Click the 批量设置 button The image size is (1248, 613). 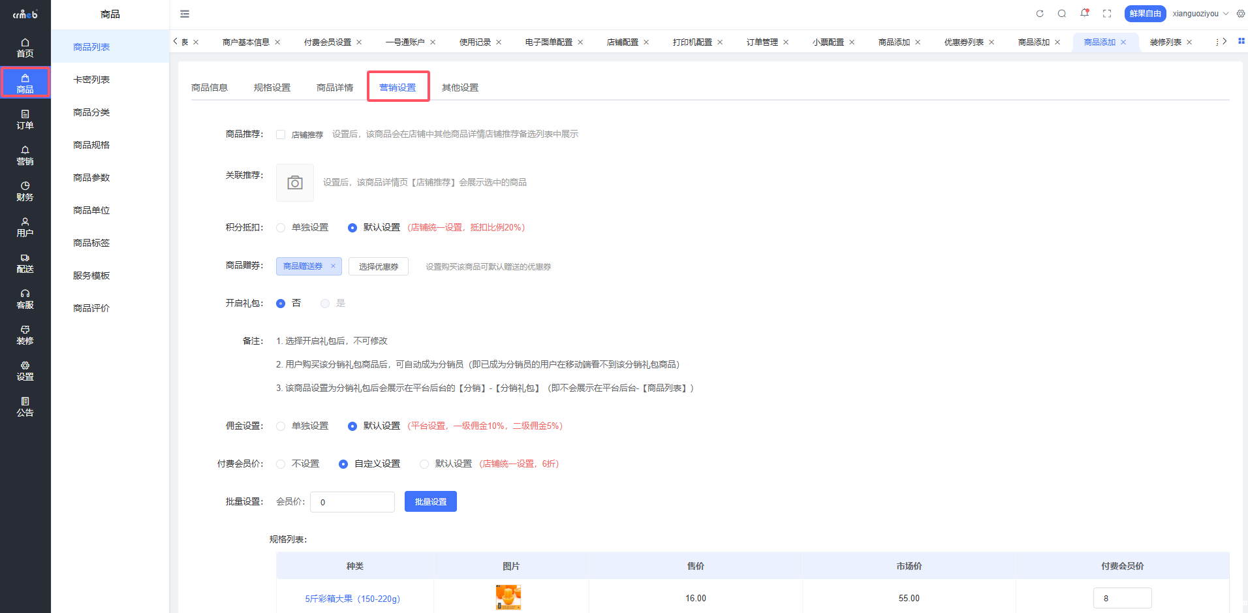coord(431,502)
